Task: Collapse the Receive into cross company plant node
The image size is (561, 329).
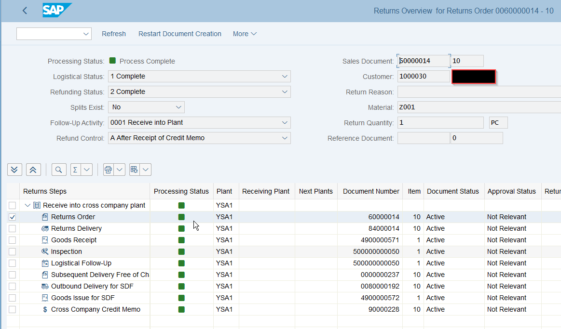Action: click(x=27, y=205)
